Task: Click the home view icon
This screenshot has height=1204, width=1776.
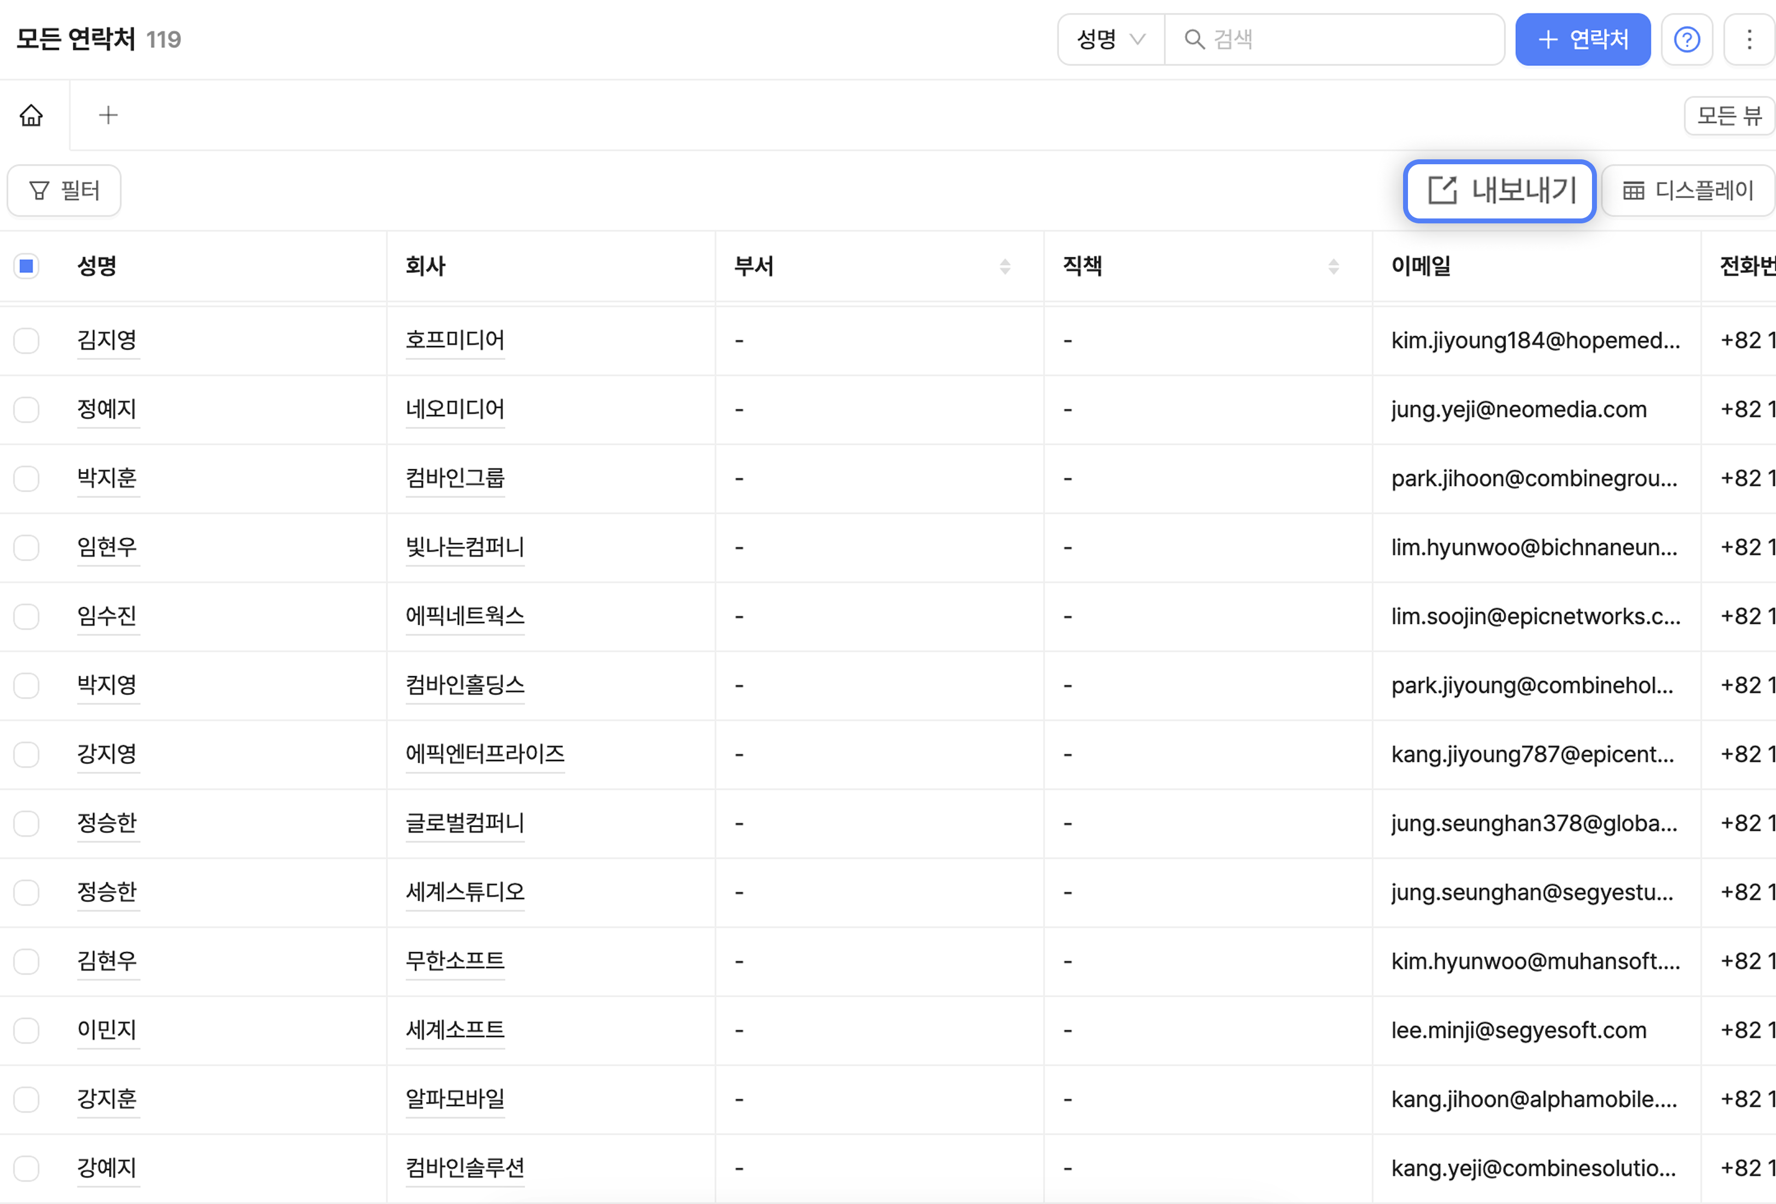Action: [x=31, y=116]
